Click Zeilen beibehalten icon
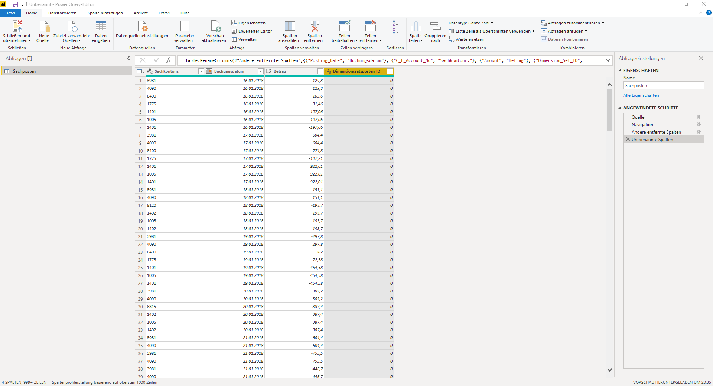 point(344,26)
